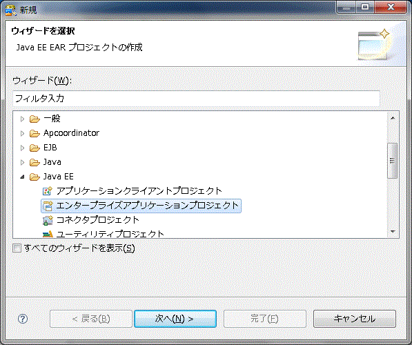Select the EJB label

(50, 148)
